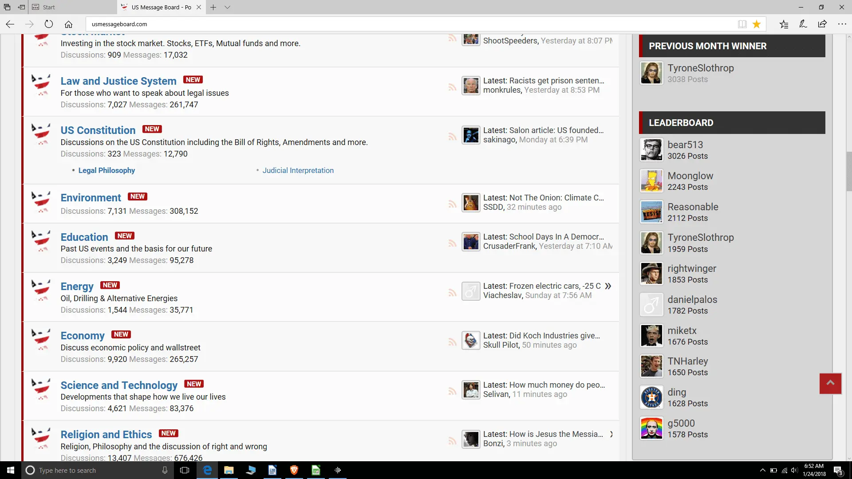Expand latest Energy thread double arrow
Screen dimensions: 852x479
tap(608, 286)
